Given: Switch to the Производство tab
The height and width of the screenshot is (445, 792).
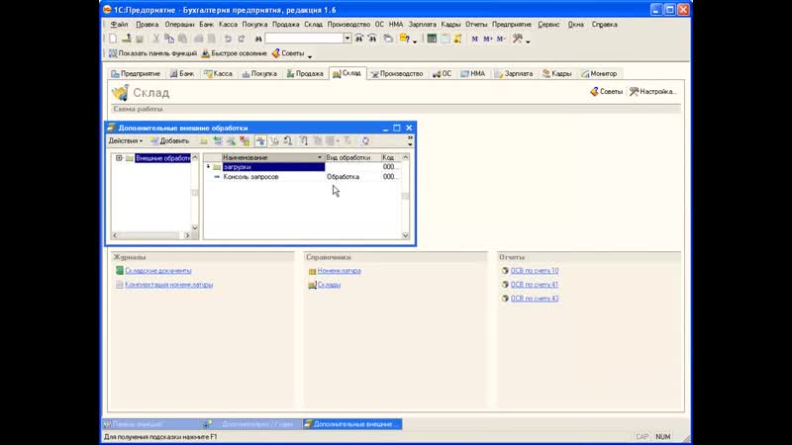Looking at the screenshot, I should (x=397, y=73).
